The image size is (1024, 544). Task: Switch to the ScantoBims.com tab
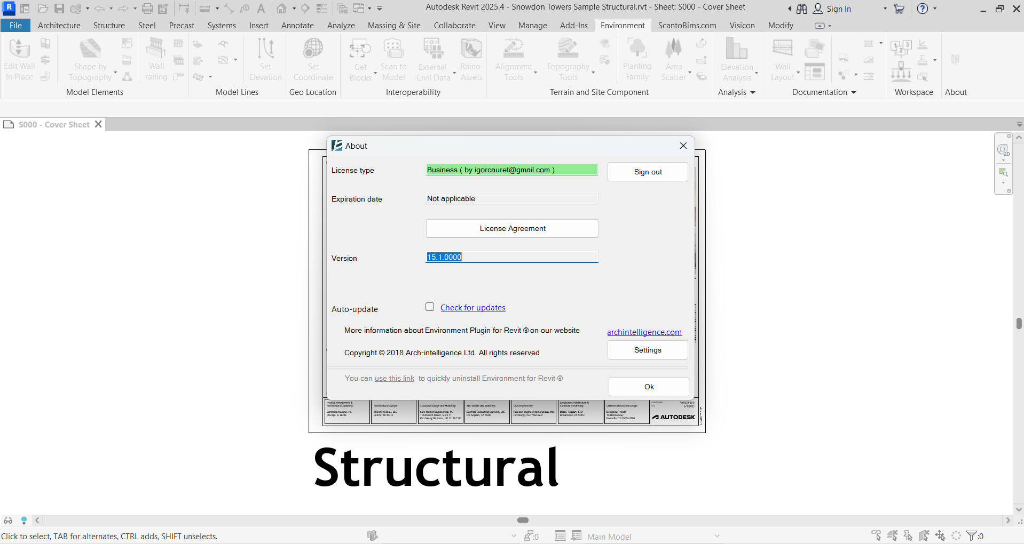(x=687, y=25)
